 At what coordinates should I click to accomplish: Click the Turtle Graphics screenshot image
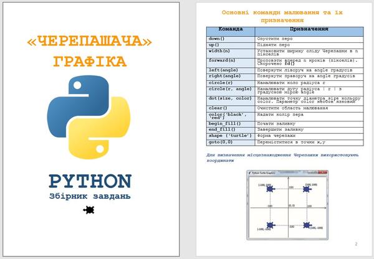tap(287, 205)
